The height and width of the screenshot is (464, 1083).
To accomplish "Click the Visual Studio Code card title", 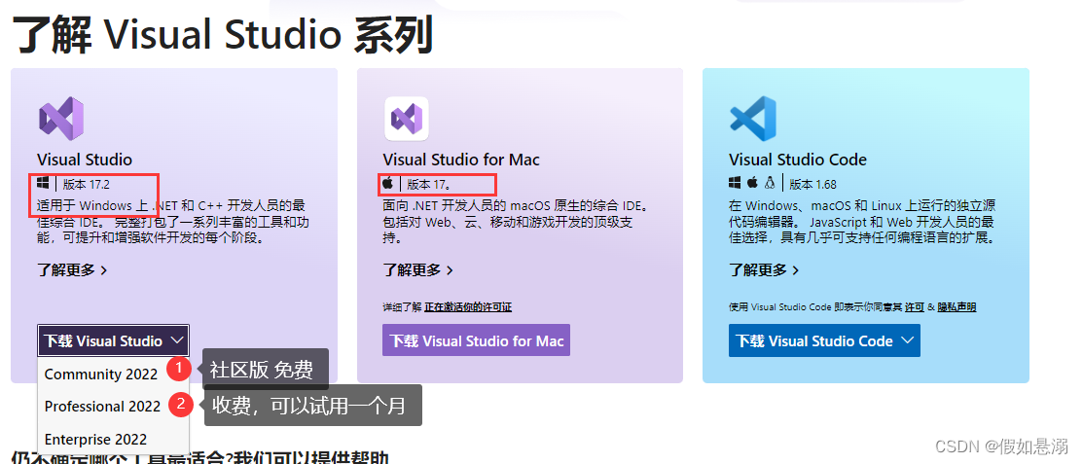I will pos(798,160).
